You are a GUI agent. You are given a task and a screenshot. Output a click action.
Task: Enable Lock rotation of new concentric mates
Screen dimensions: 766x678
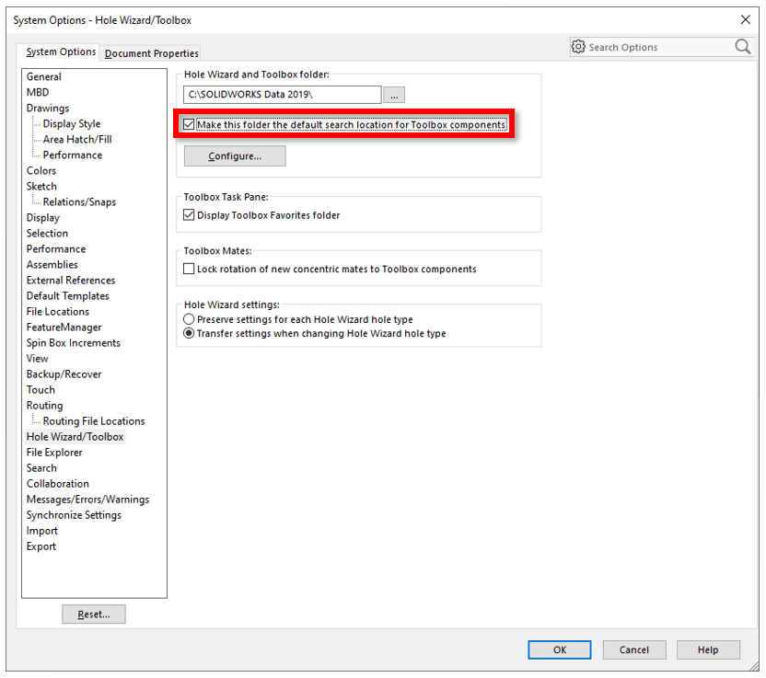(190, 270)
